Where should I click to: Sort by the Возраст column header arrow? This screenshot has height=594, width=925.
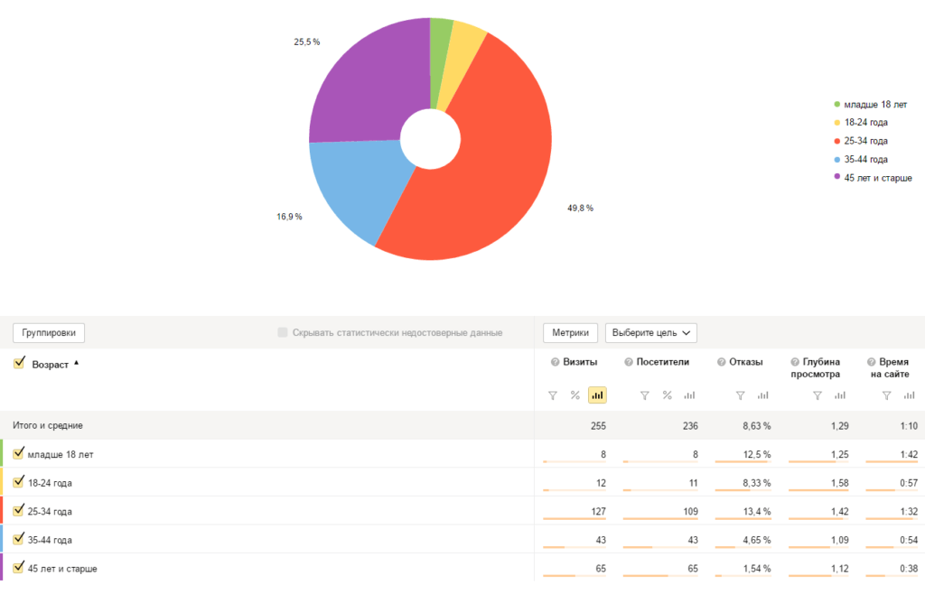tap(76, 363)
